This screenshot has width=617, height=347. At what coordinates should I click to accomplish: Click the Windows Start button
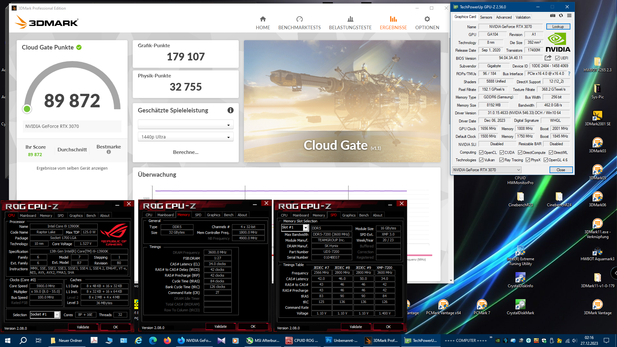[x=8, y=341]
